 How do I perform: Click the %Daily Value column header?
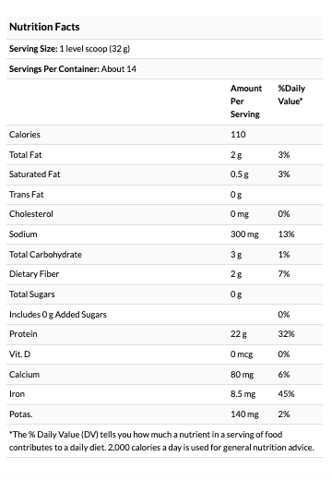291,95
